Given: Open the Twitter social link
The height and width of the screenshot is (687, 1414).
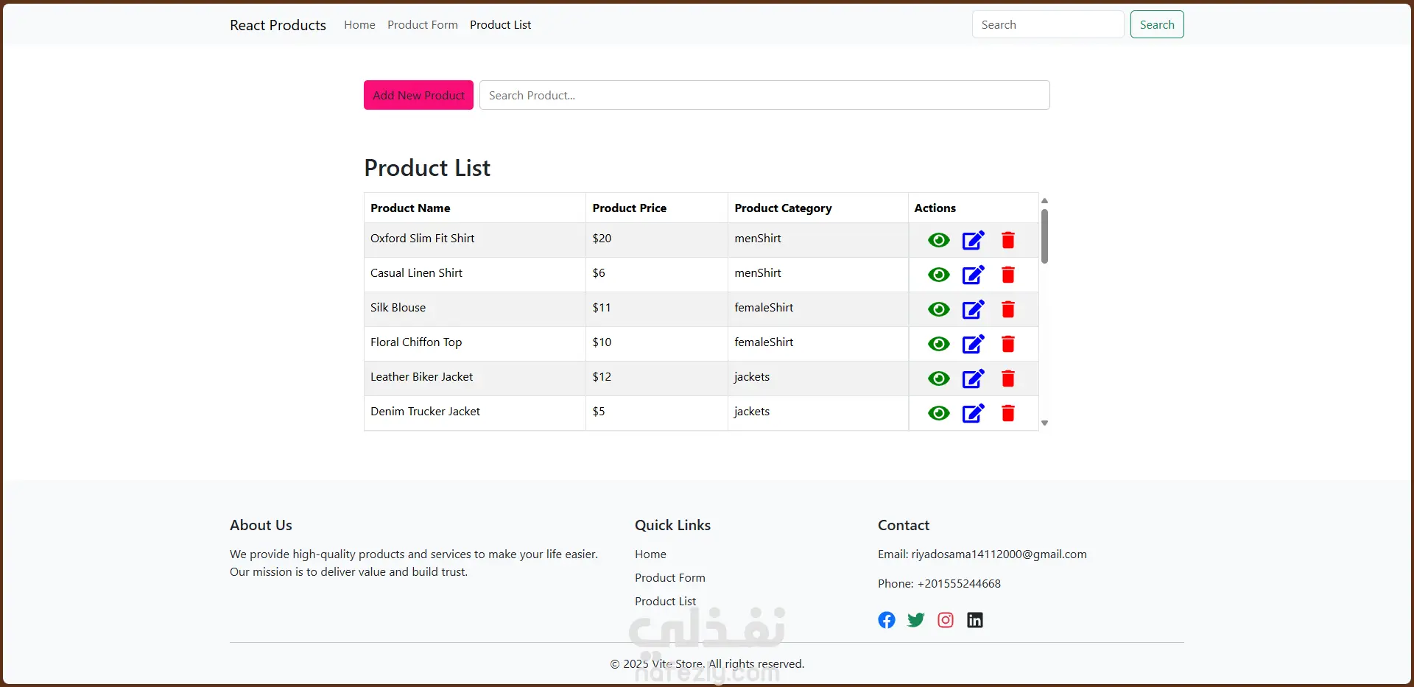Looking at the screenshot, I should (x=916, y=620).
